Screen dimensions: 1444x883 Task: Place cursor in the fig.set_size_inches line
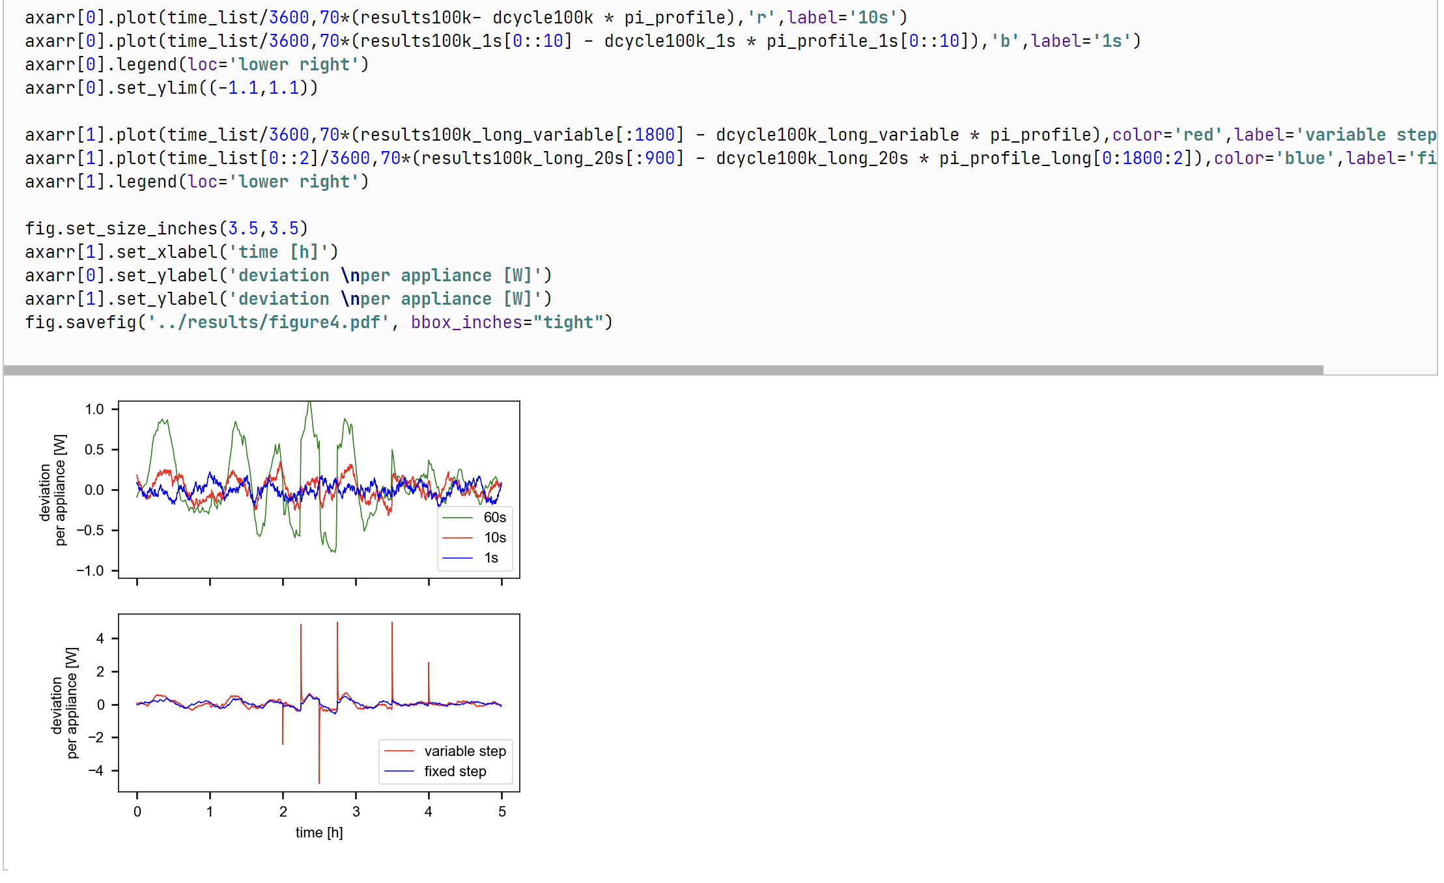pos(166,229)
